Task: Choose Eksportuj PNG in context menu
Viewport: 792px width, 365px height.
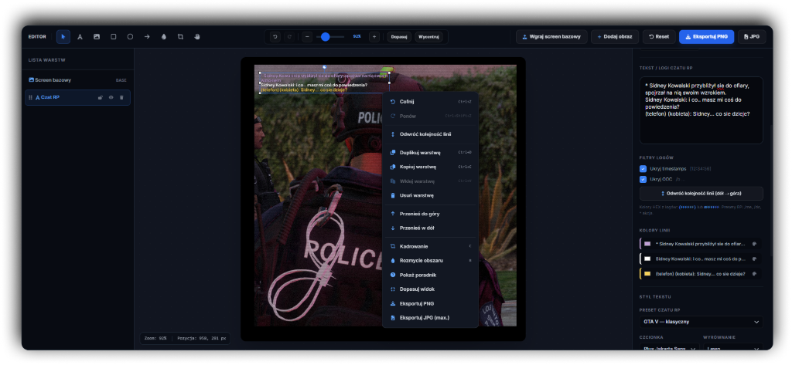Action: pyautogui.click(x=430, y=303)
